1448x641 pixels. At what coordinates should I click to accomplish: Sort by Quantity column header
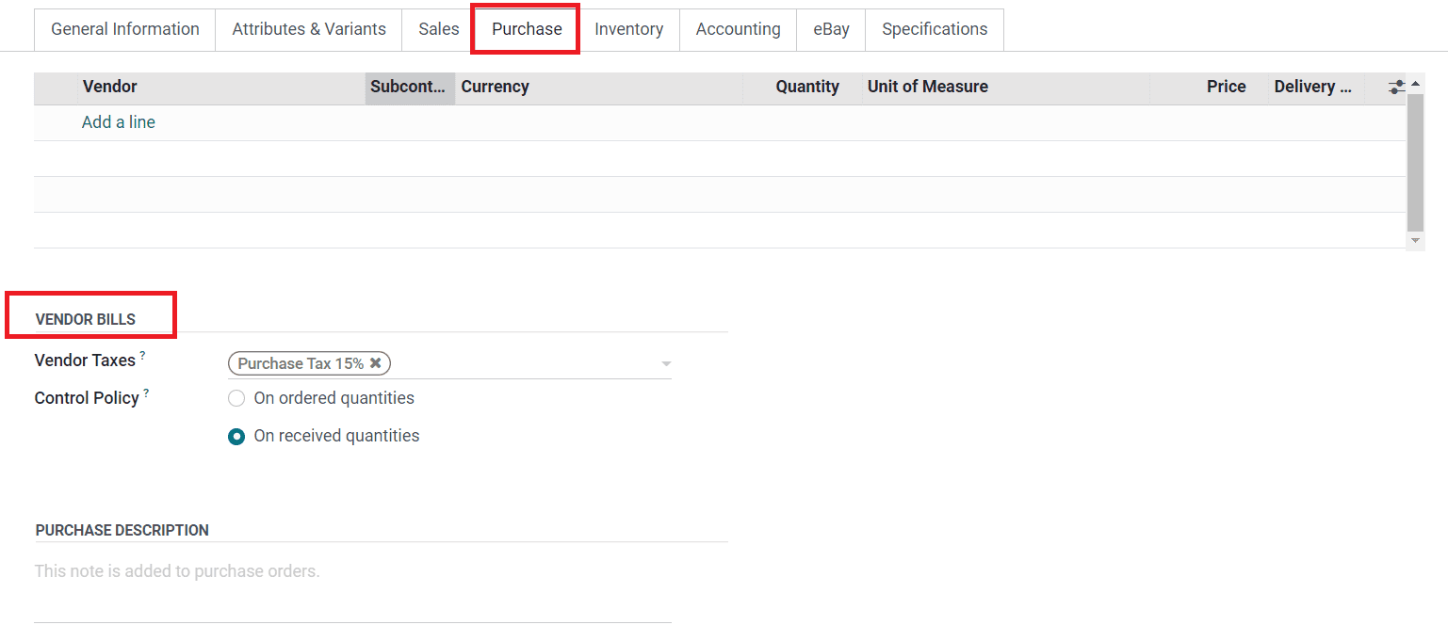coord(802,87)
